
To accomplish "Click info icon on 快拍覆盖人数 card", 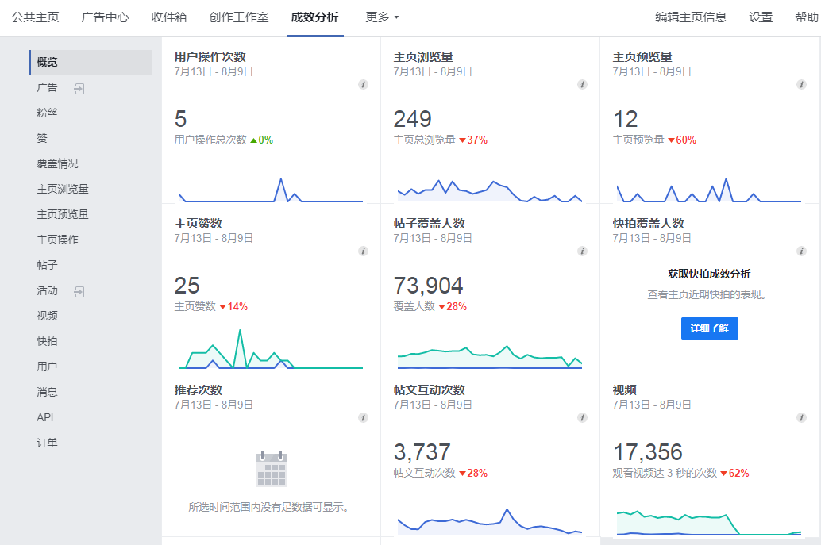I will (801, 251).
